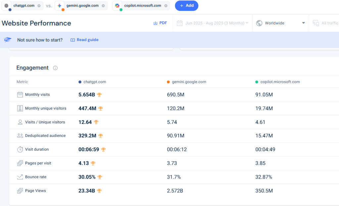Open the All traffic device filter
Viewport: 339px width, 206px height.
[326, 23]
